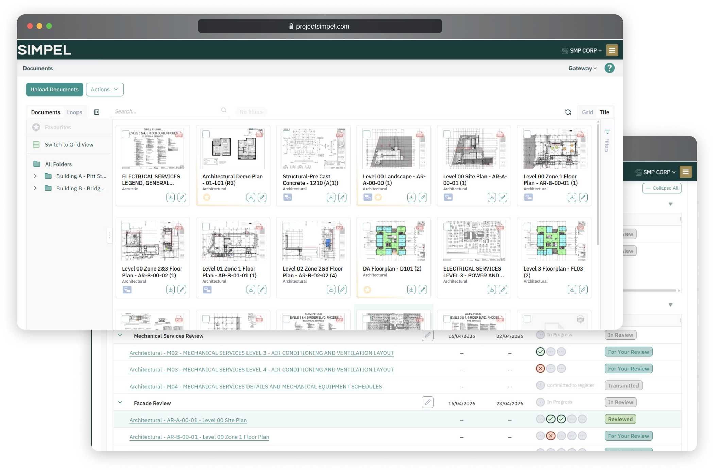Toggle favourite star on Architectural Demo Plan
Screen dimensions: 714x471
[x=207, y=197]
